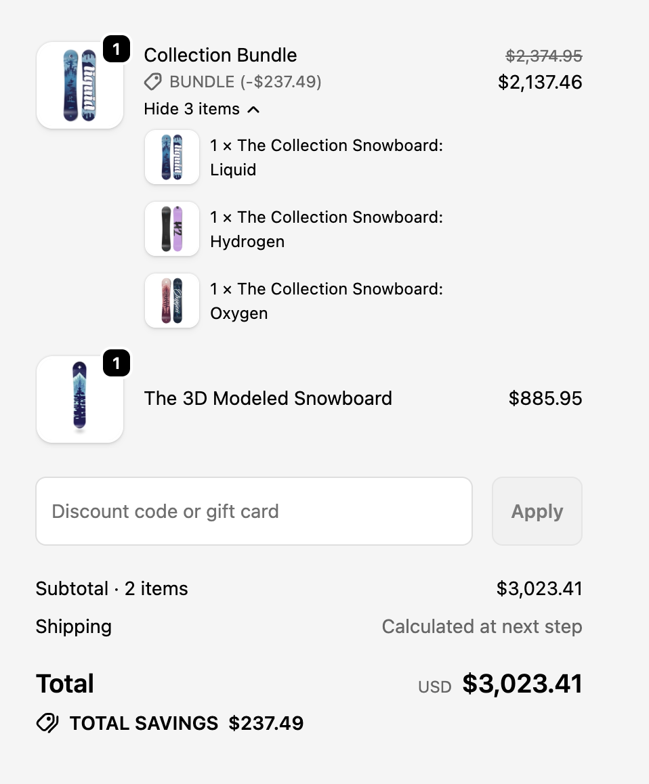Click the 3D Modeled Snowboard thumbnail
Image resolution: width=649 pixels, height=784 pixels.
click(79, 399)
